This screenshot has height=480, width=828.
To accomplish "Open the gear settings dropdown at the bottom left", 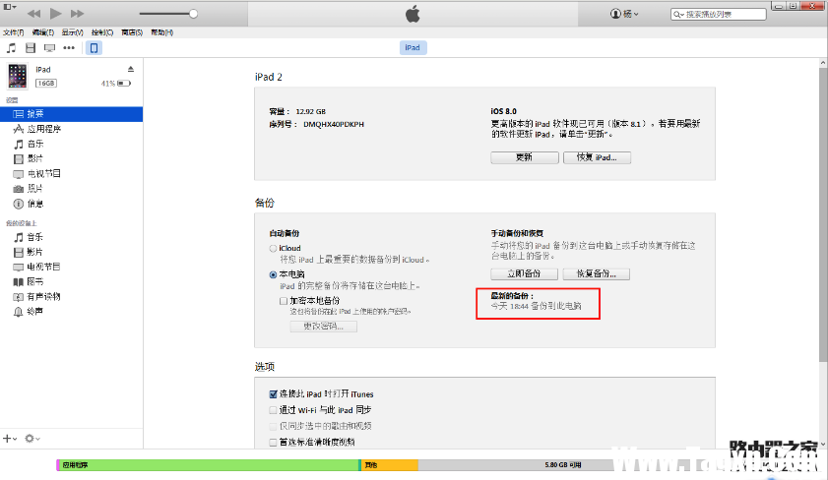I will [x=32, y=439].
